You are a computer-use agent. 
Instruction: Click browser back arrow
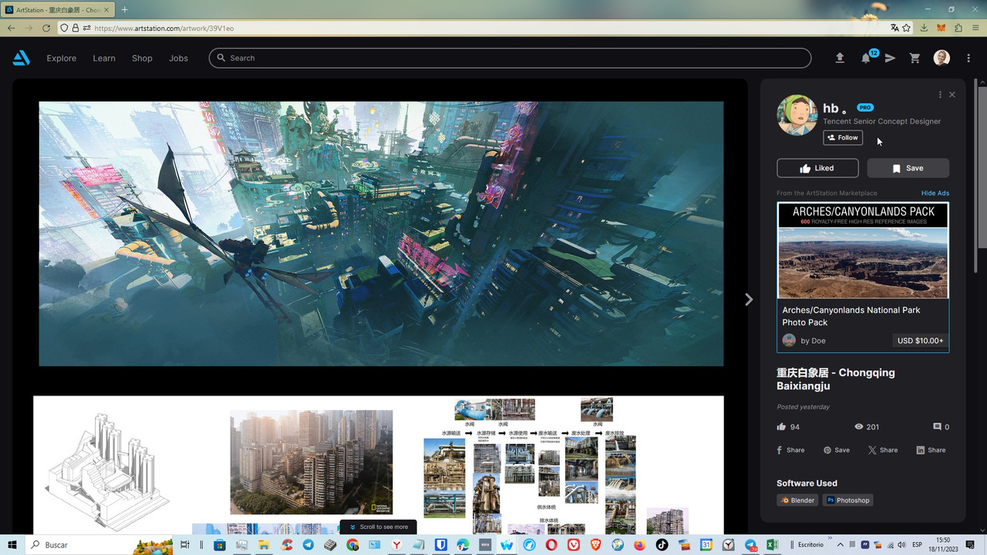tap(11, 28)
